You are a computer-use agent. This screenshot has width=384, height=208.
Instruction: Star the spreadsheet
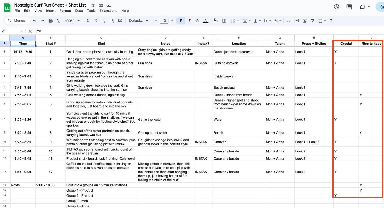tap(92, 5)
